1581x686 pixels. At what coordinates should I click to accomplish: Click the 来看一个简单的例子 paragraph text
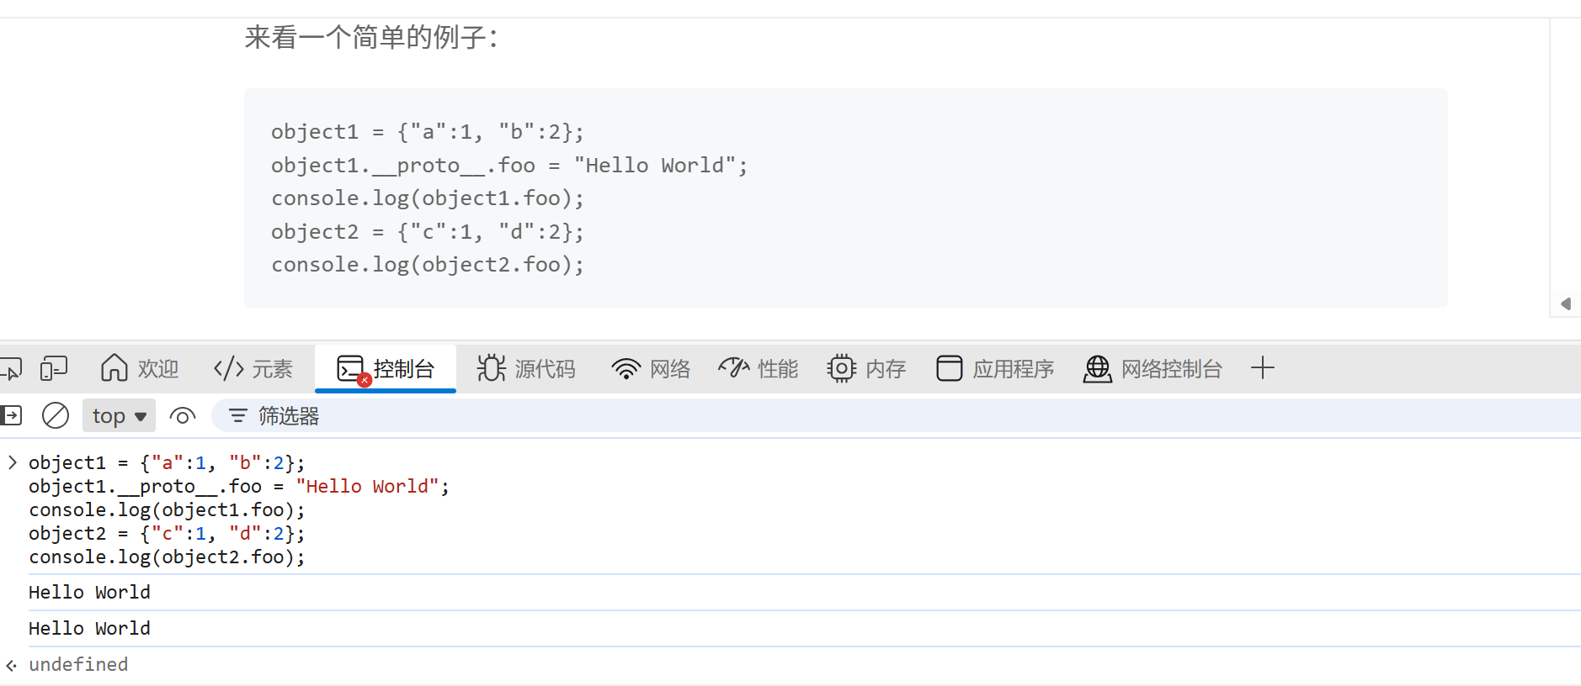(371, 38)
